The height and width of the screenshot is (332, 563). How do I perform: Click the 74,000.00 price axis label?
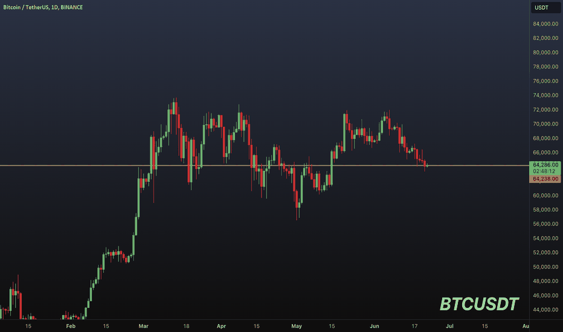click(x=545, y=95)
